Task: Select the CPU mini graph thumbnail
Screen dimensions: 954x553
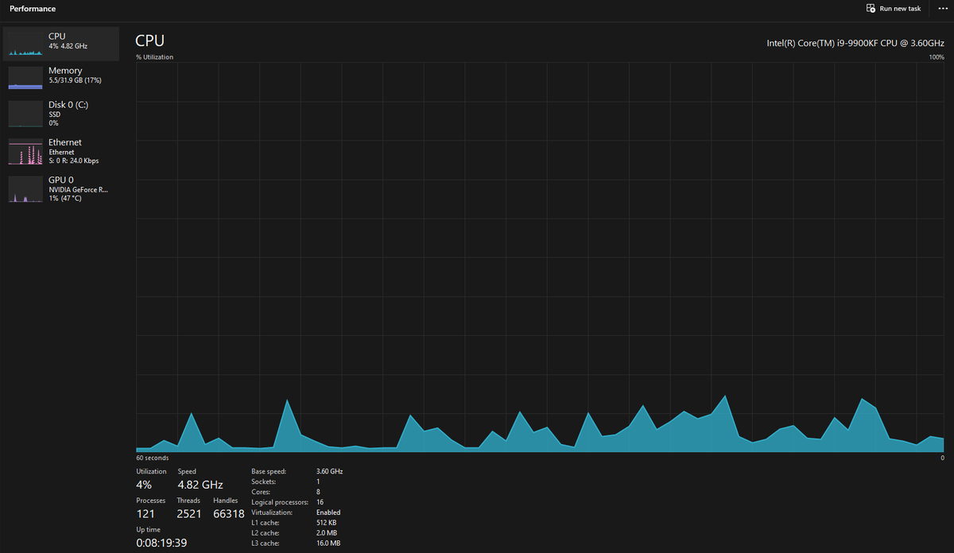Action: 25,44
